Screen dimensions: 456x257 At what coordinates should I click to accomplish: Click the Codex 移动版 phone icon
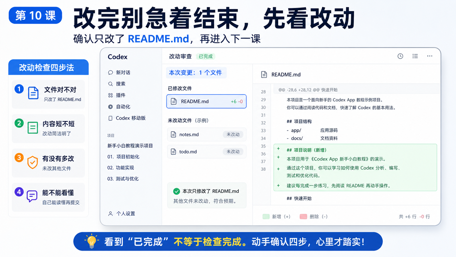110,118
